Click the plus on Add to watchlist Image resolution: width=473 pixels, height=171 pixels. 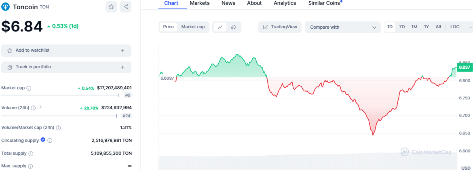click(122, 51)
